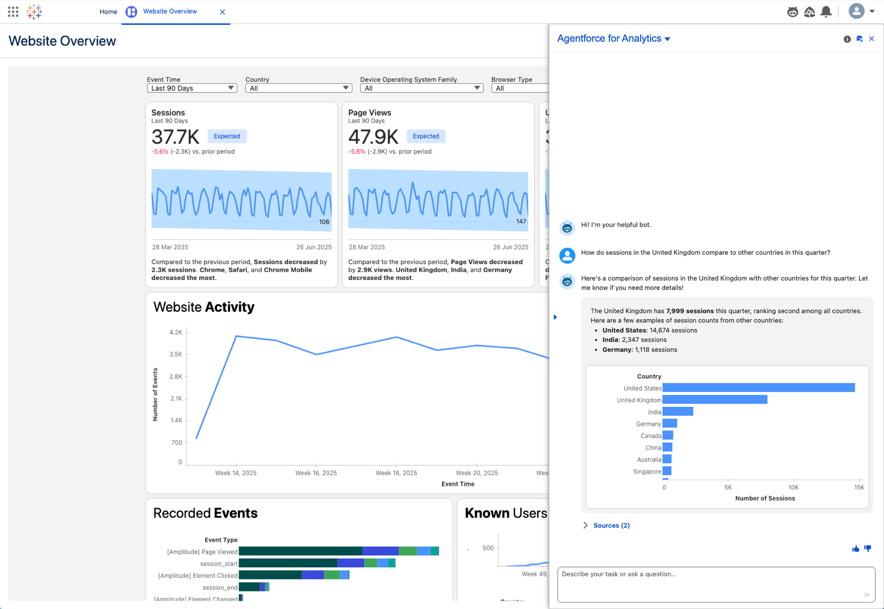This screenshot has width=884, height=609.
Task: Click the Germany bar in chart
Action: [669, 423]
